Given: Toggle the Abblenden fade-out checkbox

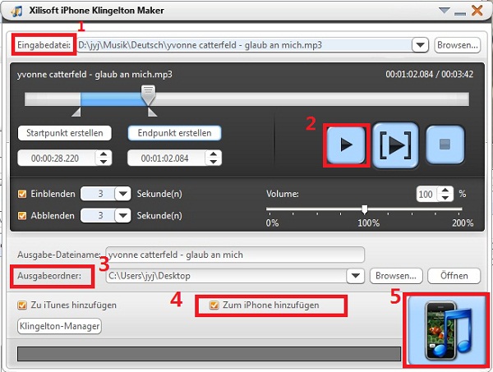Looking at the screenshot, I should pos(22,215).
